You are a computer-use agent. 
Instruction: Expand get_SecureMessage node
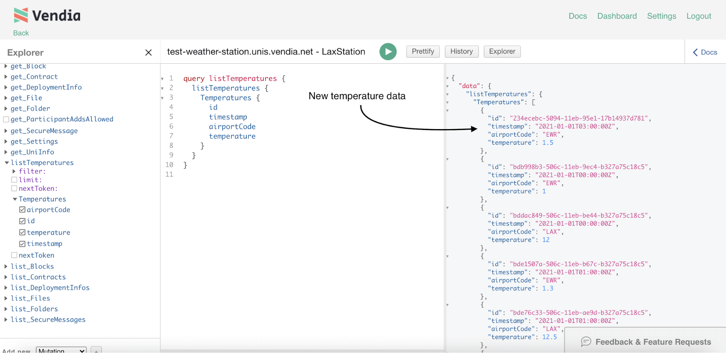pyautogui.click(x=6, y=131)
